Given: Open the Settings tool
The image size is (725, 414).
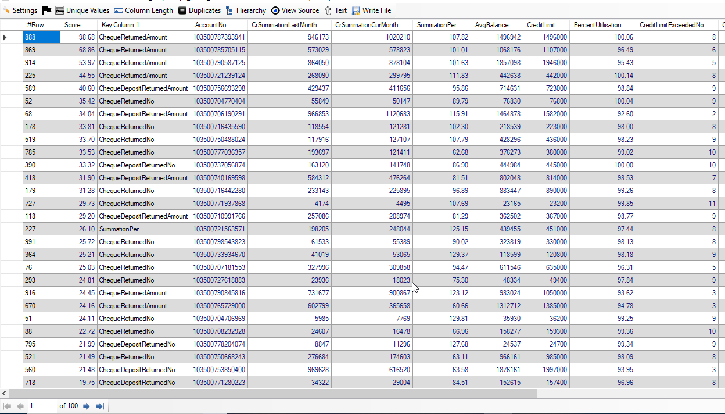Looking at the screenshot, I should coord(20,10).
